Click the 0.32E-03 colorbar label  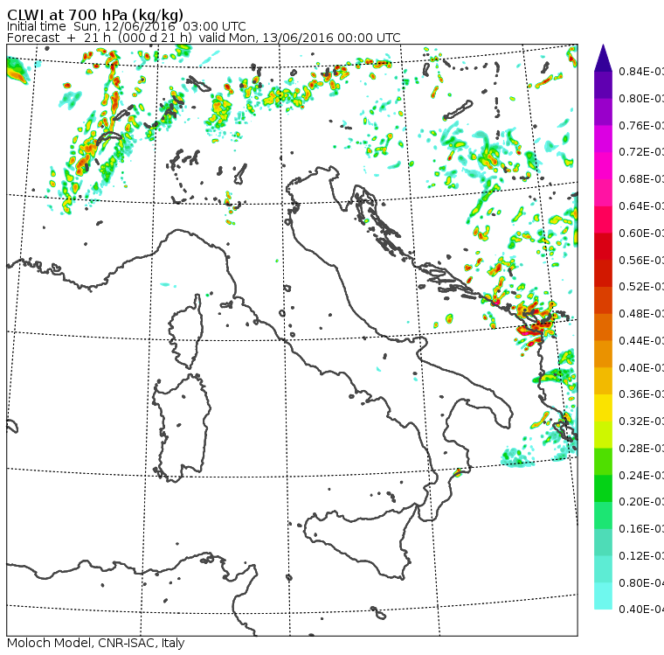coord(641,421)
